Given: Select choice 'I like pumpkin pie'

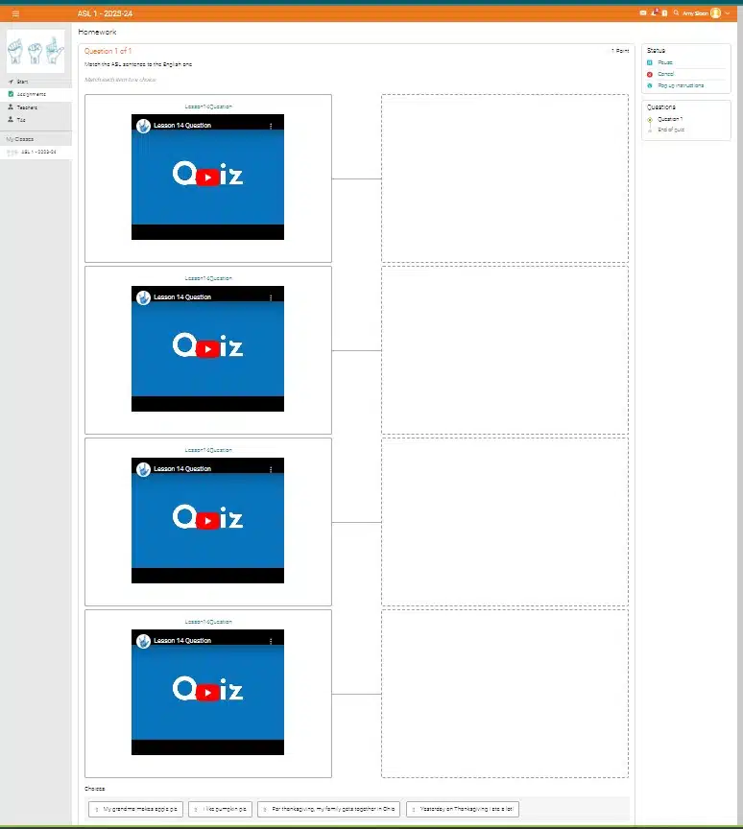Looking at the screenshot, I should pos(221,809).
